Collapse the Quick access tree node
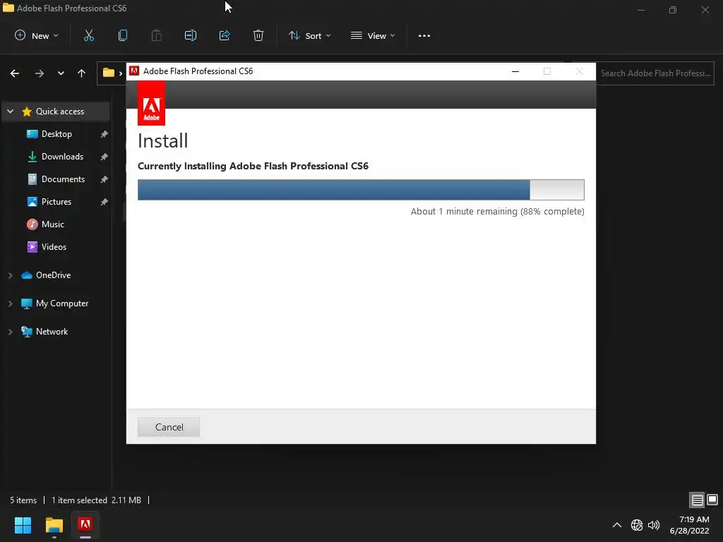This screenshot has width=723, height=542. coord(11,112)
